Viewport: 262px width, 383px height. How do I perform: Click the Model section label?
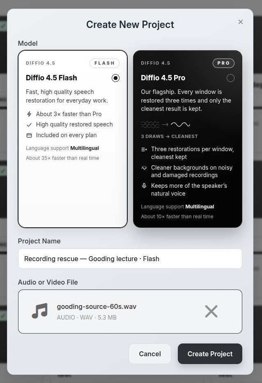[28, 43]
